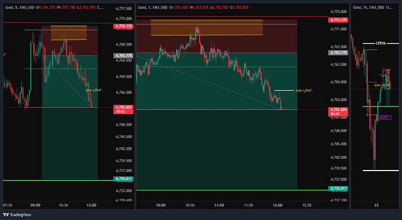This screenshot has width=402, height=220.
Task: Click the 11:30 time label
Action: point(248,205)
